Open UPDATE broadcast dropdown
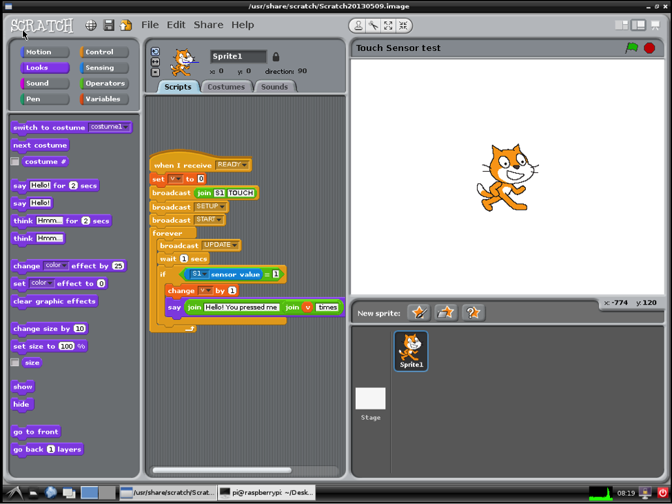This screenshot has width=672, height=504. tap(221, 245)
